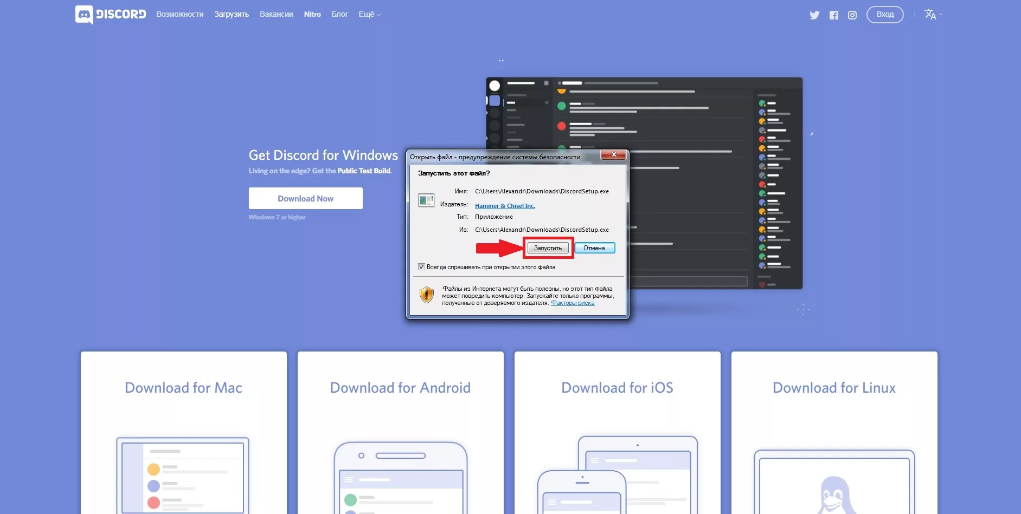This screenshot has height=514, width=1021.
Task: Open the Вакансии nav item
Action: pos(277,15)
